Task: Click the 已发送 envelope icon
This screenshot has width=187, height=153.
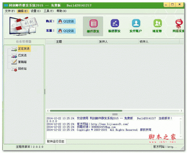Action: [x=14, y=56]
